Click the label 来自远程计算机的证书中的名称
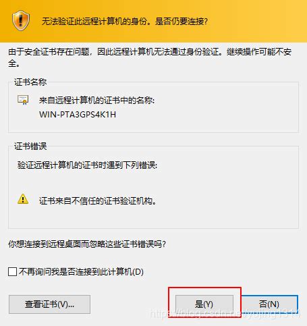Viewport: 307px width, 326px height. coord(96,100)
